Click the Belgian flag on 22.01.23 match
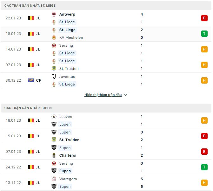Screen dimensions: 213x191 coord(31,18)
